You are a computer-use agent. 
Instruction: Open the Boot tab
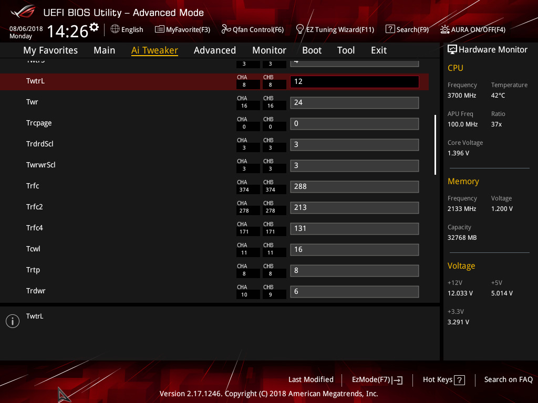pyautogui.click(x=312, y=50)
